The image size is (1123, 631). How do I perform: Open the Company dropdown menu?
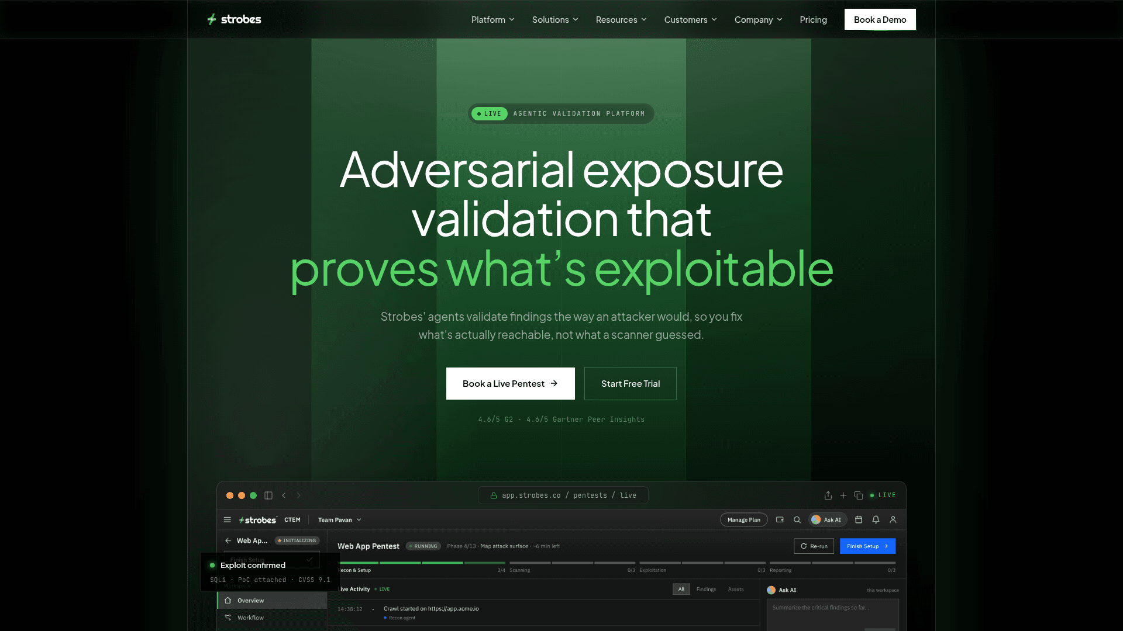click(x=758, y=19)
